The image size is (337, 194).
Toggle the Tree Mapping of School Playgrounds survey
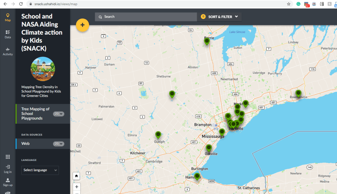[35, 114]
